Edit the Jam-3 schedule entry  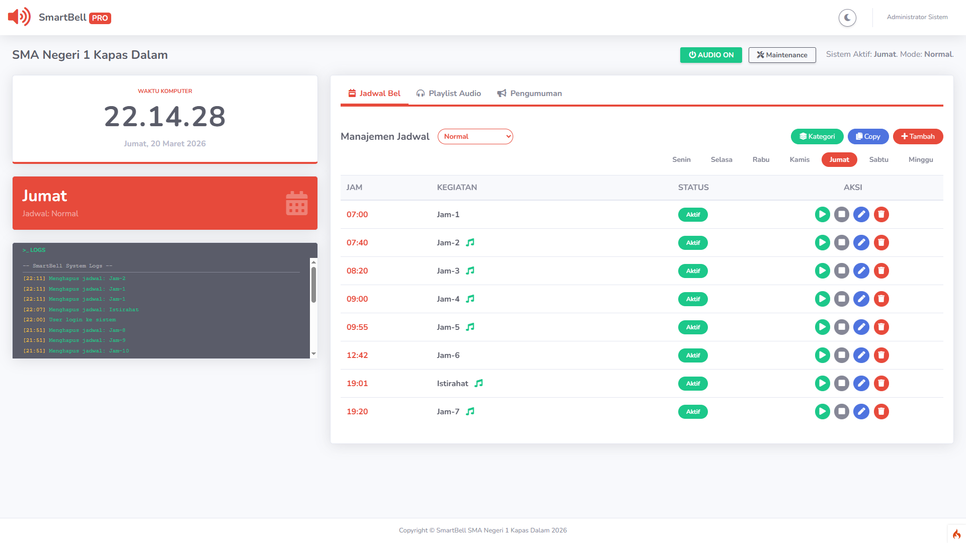coord(861,271)
